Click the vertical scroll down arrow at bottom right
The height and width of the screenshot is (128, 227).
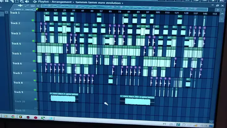tap(211, 122)
